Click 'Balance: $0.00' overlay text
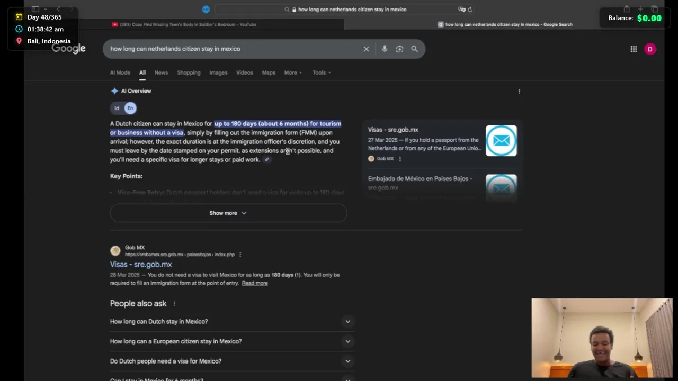This screenshot has height=381, width=678. point(635,18)
